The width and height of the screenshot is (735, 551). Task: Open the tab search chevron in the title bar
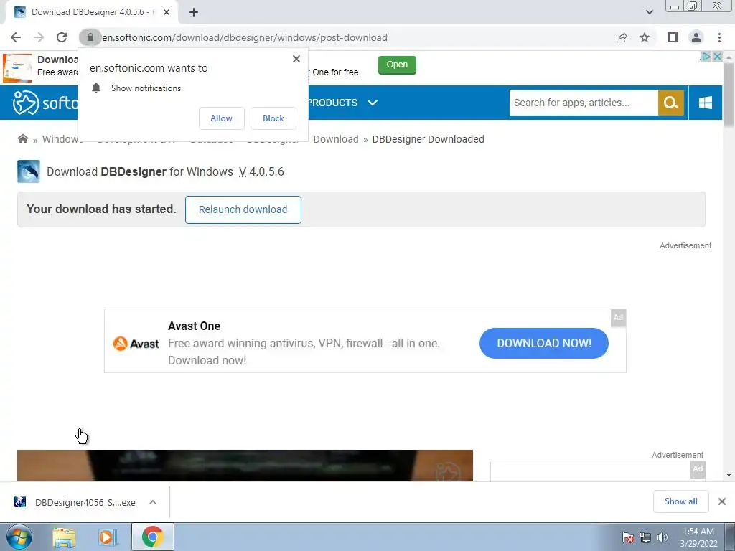[649, 12]
